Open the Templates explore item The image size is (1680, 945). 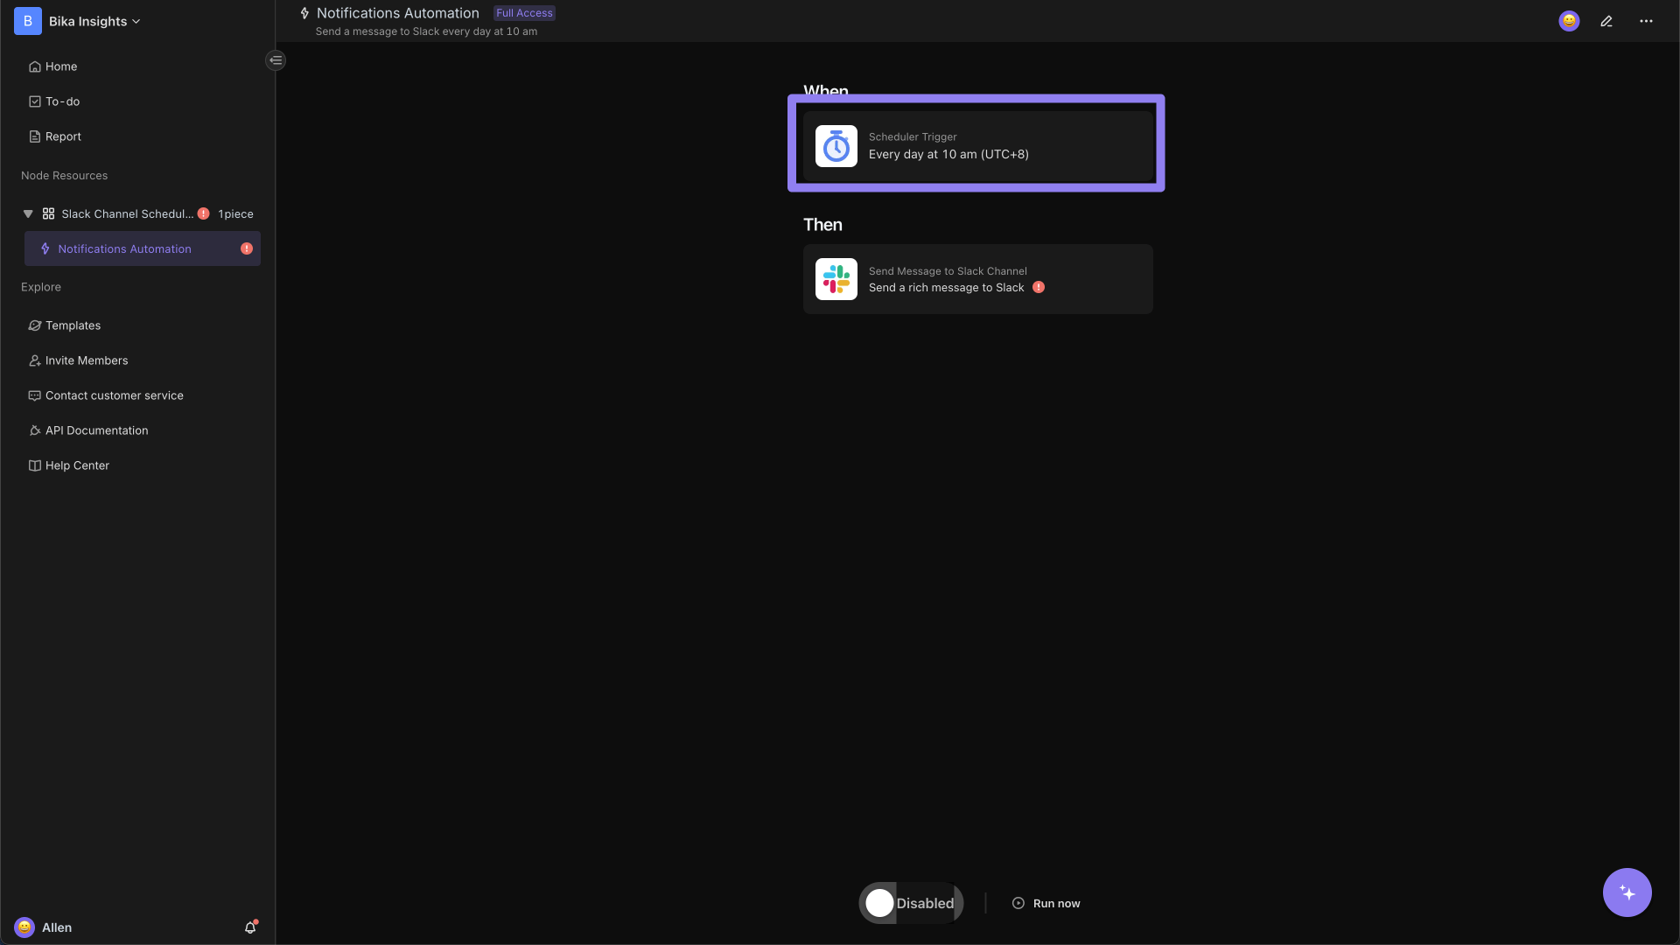[73, 325]
